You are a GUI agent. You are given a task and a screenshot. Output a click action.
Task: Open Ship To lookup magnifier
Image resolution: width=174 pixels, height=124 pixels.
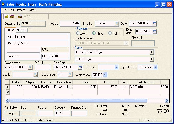(x=117, y=23)
